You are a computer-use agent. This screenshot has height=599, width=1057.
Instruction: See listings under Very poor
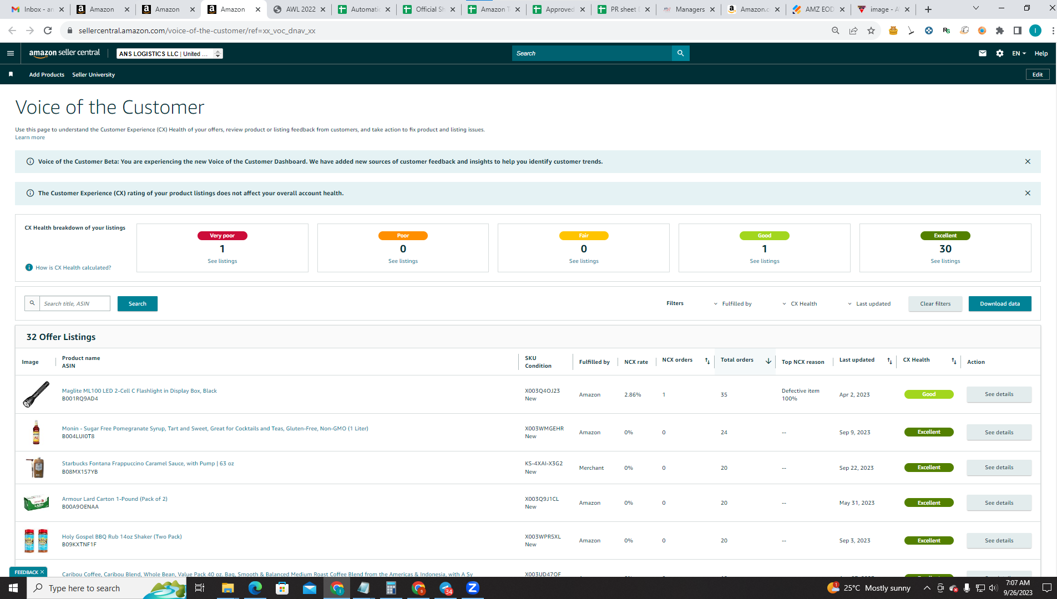222,261
